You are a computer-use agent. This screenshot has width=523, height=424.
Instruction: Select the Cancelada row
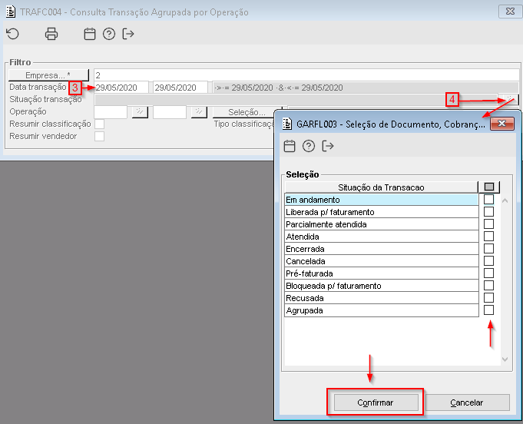(x=381, y=261)
